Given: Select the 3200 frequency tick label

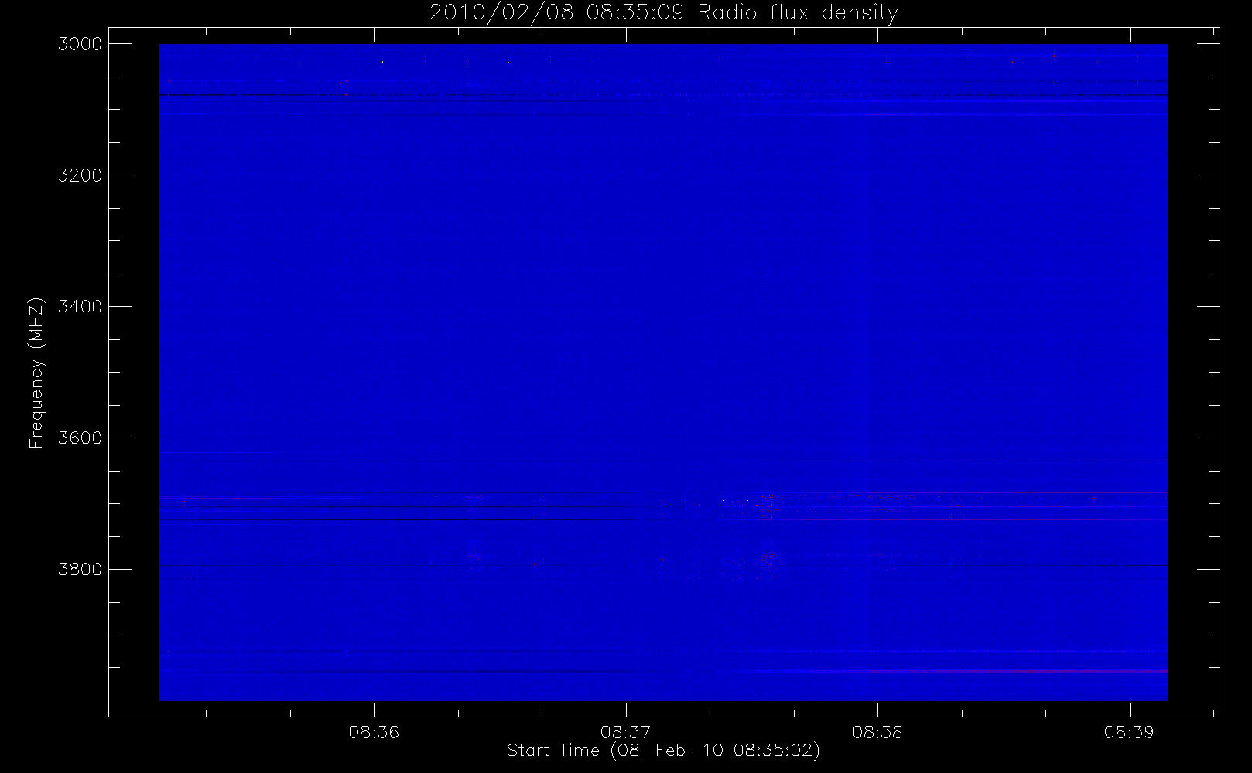Looking at the screenshot, I should pyautogui.click(x=80, y=175).
